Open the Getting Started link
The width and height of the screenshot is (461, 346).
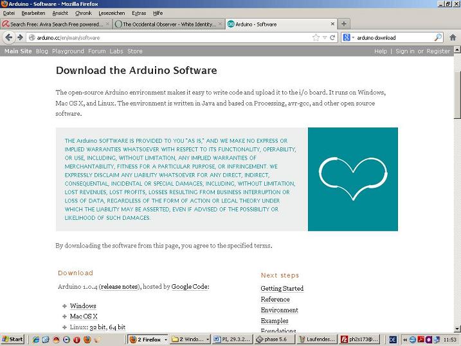point(282,289)
